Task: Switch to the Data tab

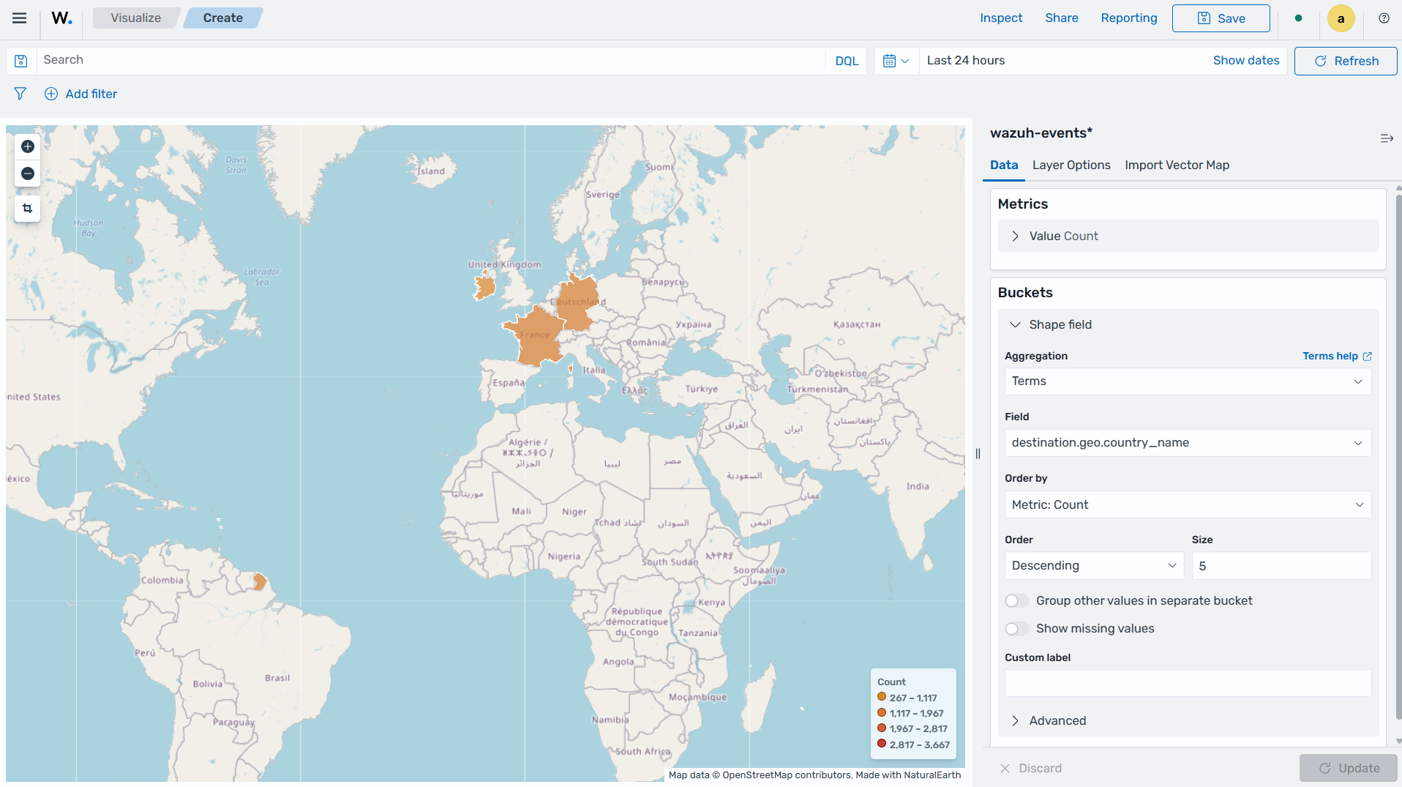Action: [x=1004, y=165]
